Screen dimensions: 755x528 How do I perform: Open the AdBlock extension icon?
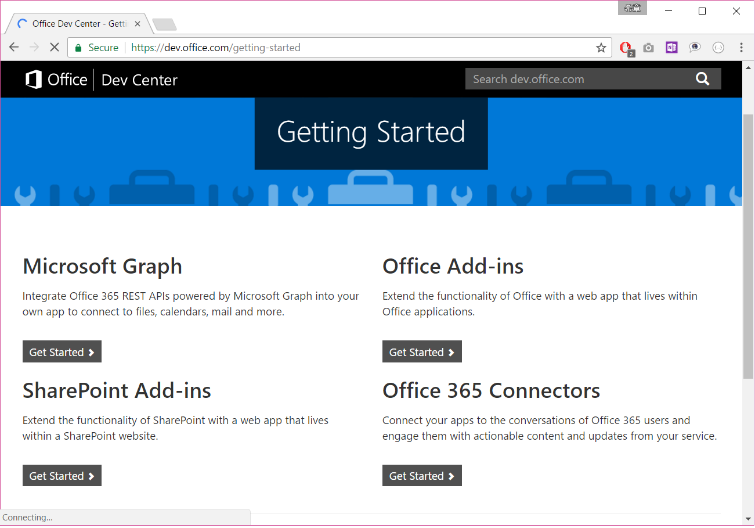click(626, 47)
